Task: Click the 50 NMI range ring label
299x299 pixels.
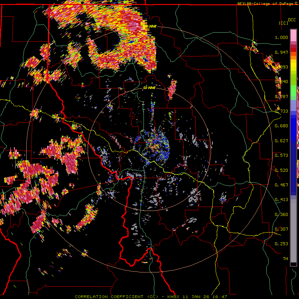Action: coord(149,88)
